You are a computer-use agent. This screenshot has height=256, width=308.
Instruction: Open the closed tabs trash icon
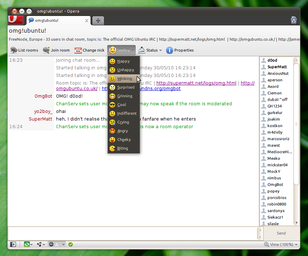(294, 20)
